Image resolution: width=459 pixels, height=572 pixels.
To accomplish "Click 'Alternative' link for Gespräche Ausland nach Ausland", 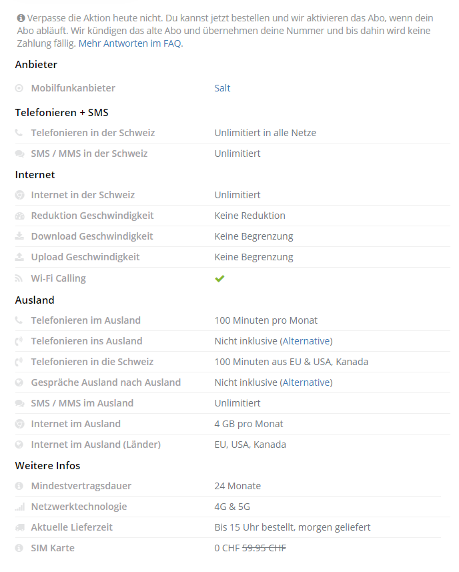I will 306,382.
